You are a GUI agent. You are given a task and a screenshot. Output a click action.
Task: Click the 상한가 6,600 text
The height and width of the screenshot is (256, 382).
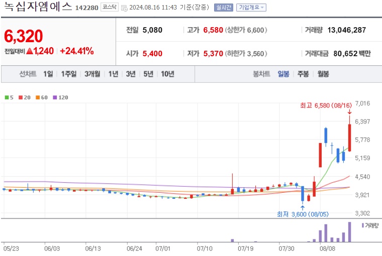click(x=246, y=30)
